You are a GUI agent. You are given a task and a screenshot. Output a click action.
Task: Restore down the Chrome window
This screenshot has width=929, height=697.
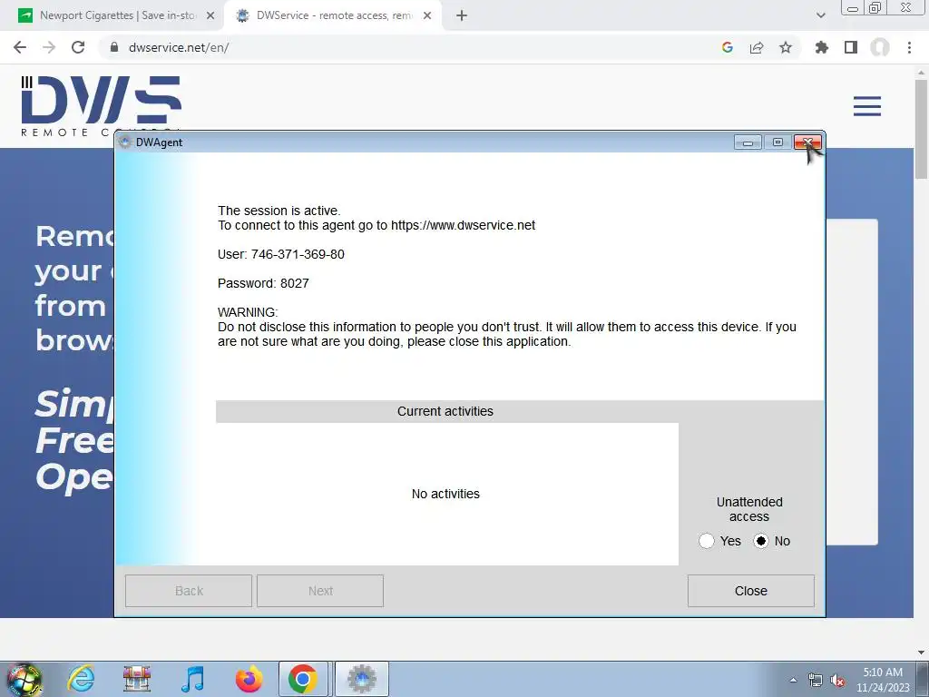[875, 8]
